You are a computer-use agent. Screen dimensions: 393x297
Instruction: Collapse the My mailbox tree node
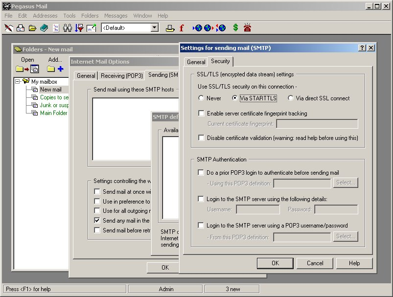click(18, 82)
